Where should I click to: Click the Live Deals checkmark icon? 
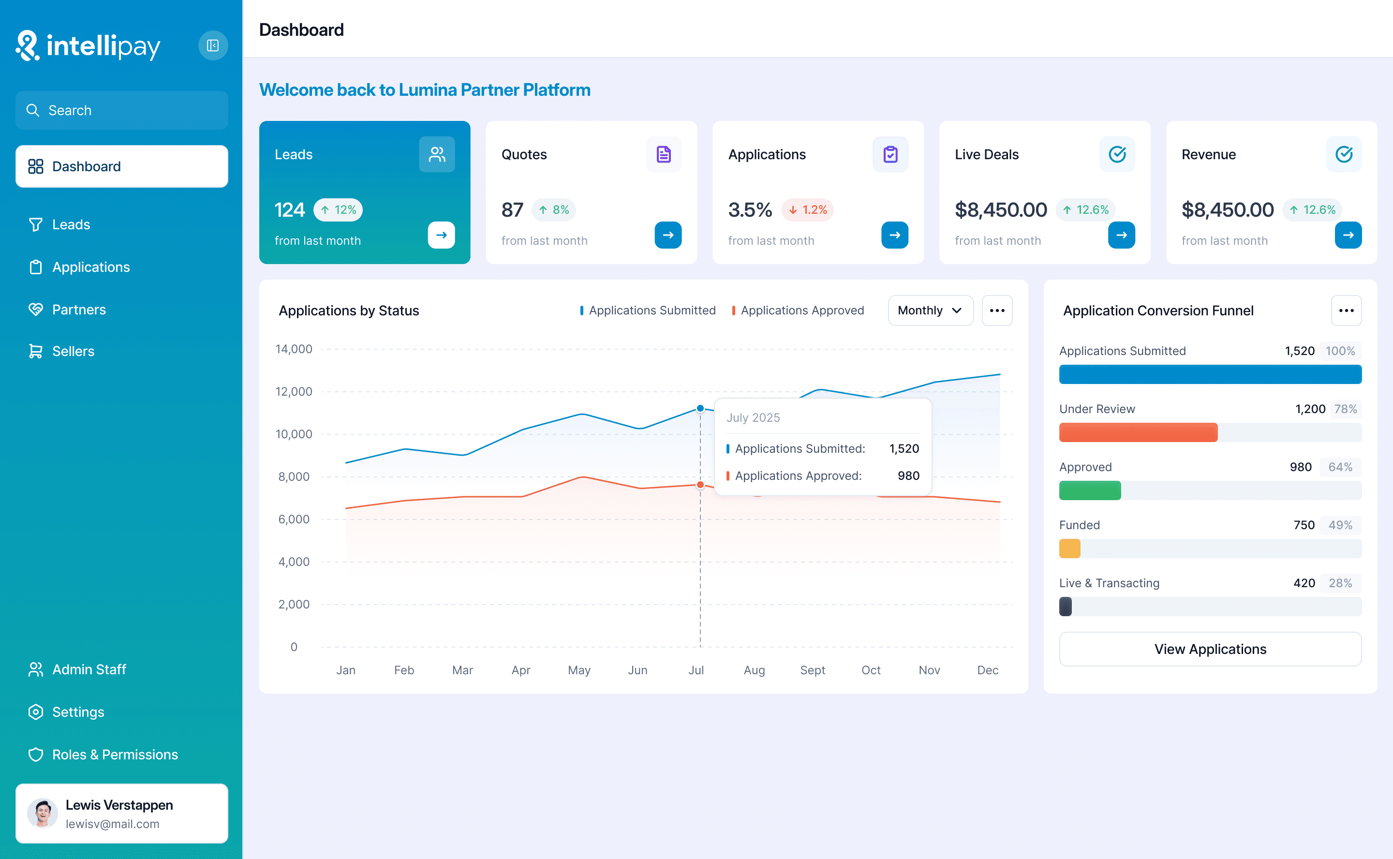pyautogui.click(x=1116, y=154)
